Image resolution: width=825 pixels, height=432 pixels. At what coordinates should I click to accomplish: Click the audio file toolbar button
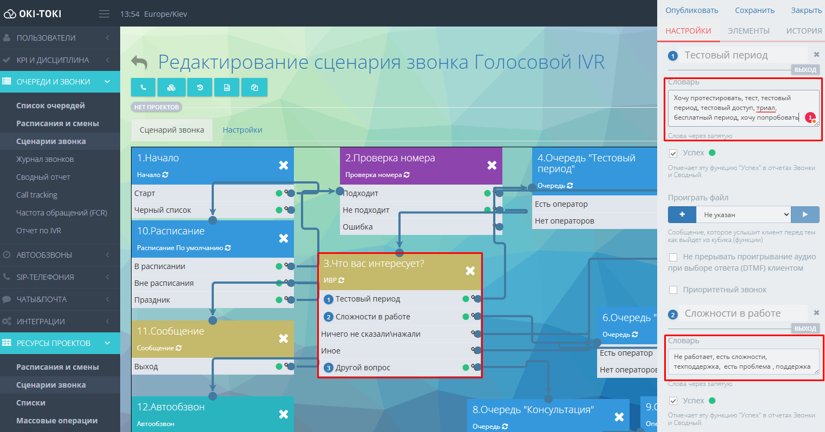pos(227,88)
